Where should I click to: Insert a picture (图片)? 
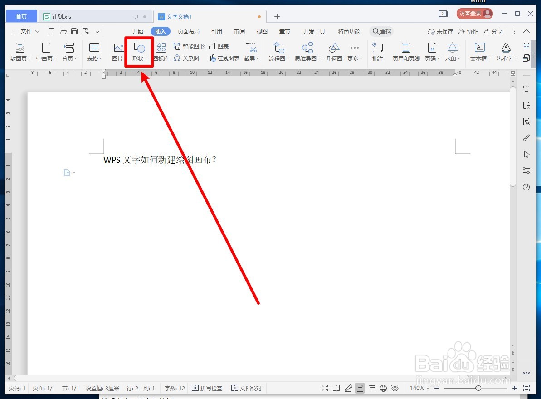point(118,52)
